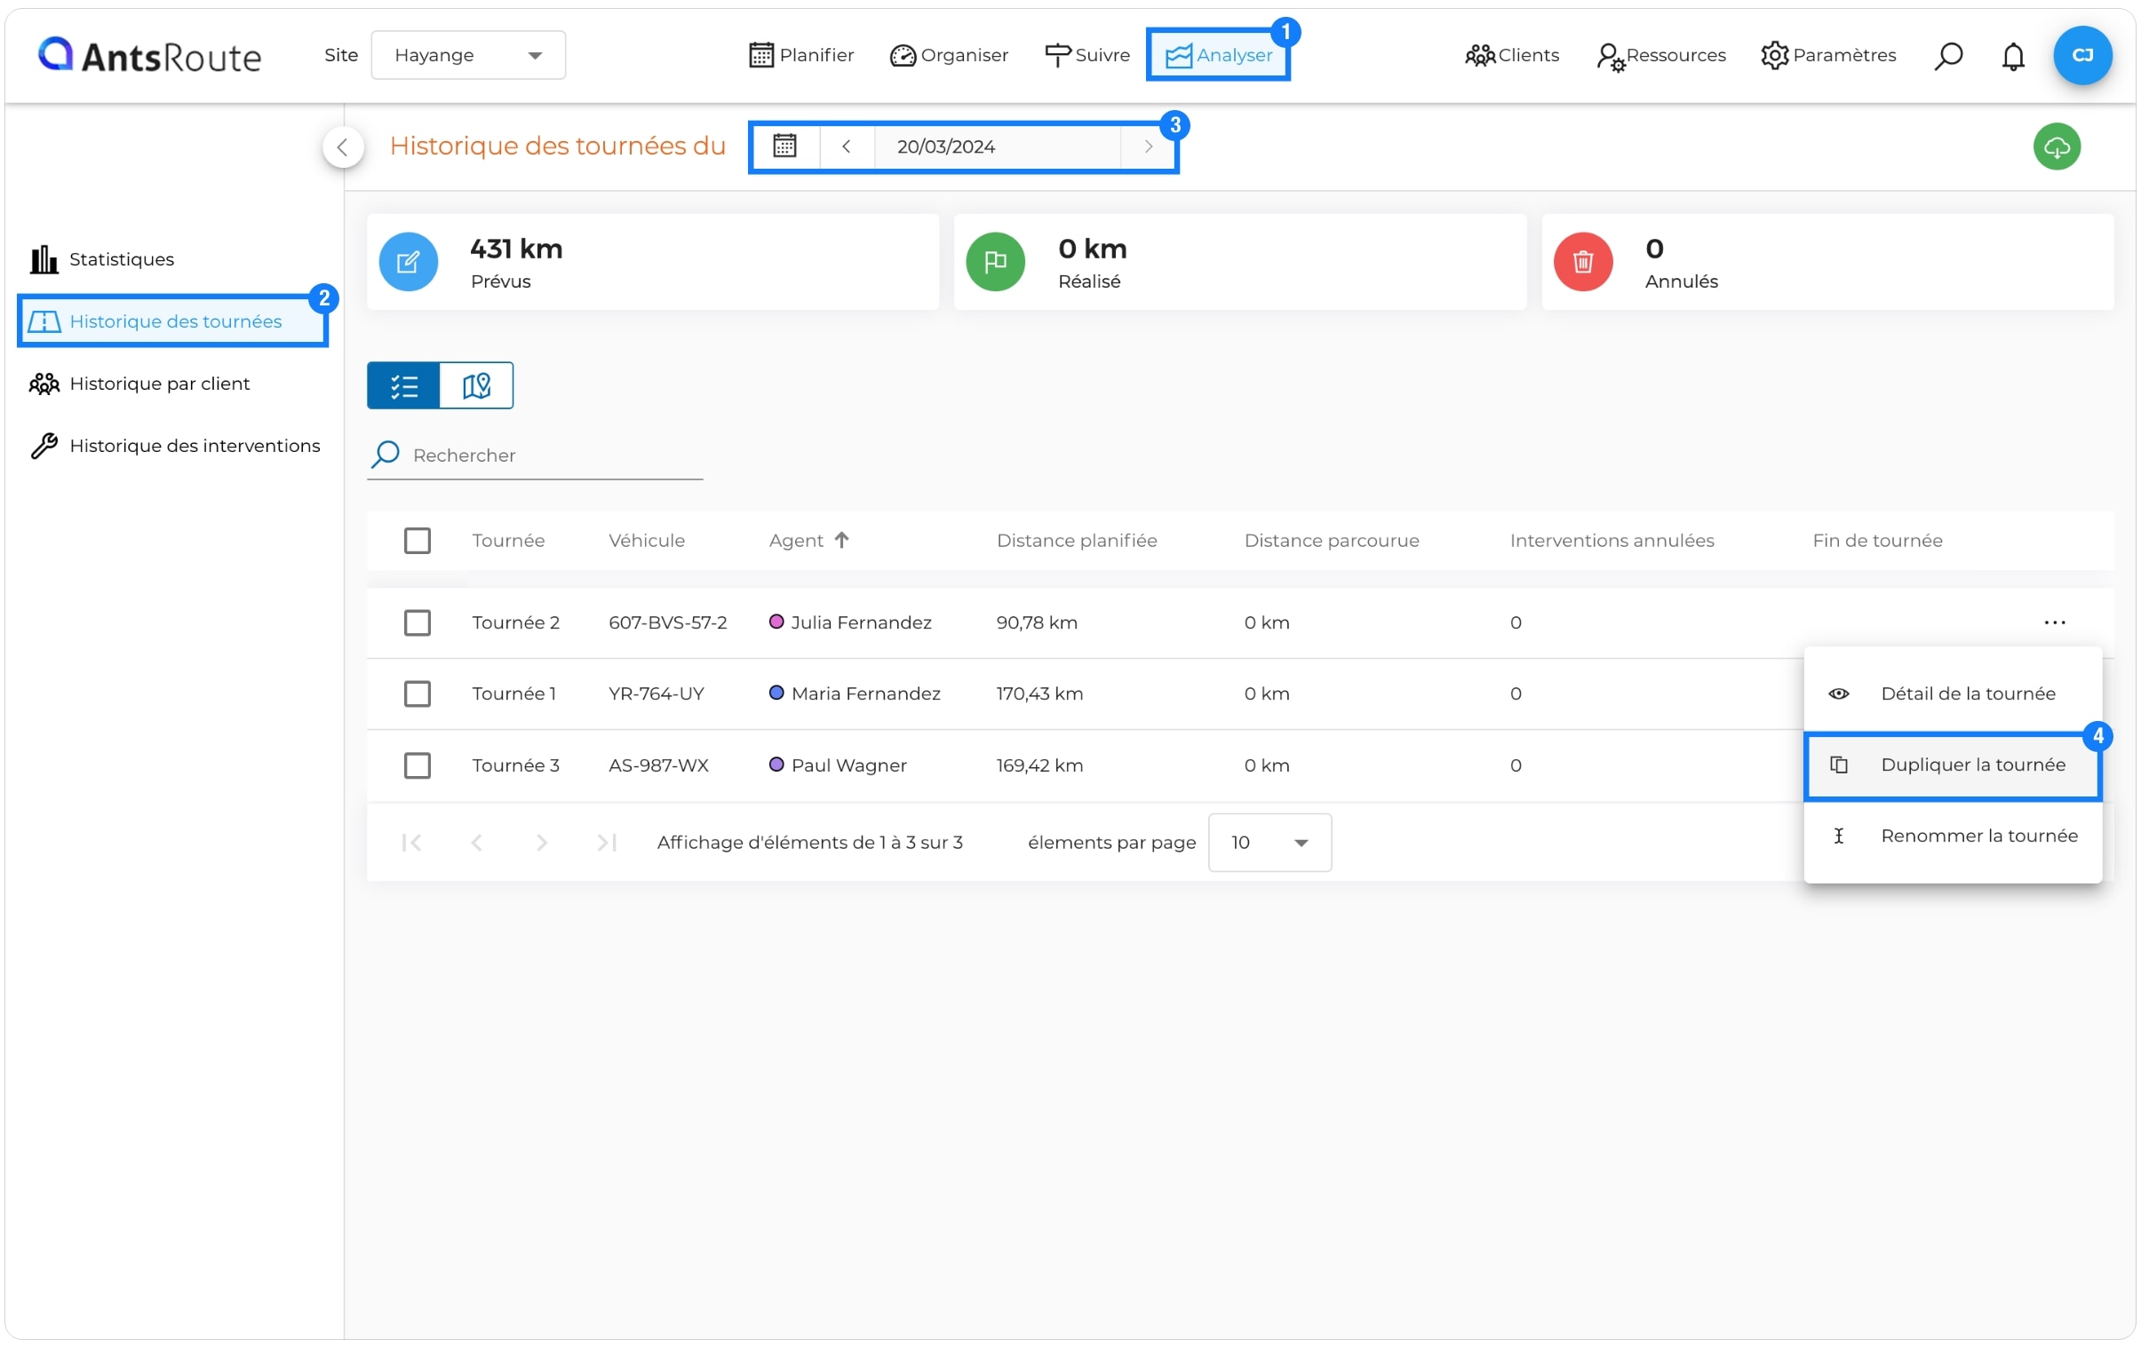The height and width of the screenshot is (1347, 2141).
Task: Open the three-dot menu for Tournée 2
Action: pos(2054,622)
